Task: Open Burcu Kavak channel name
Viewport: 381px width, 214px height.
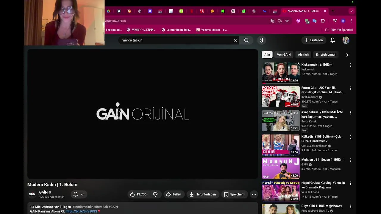Action: (309, 121)
